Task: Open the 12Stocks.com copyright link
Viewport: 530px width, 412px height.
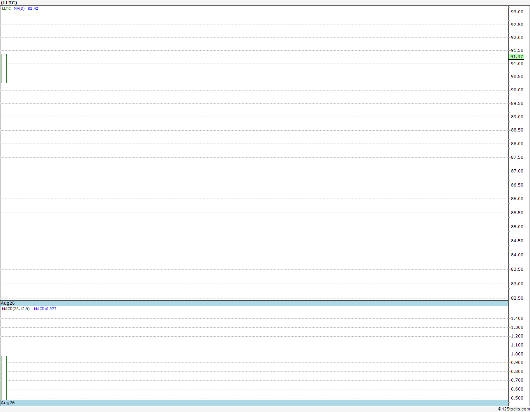Action: click(514, 409)
